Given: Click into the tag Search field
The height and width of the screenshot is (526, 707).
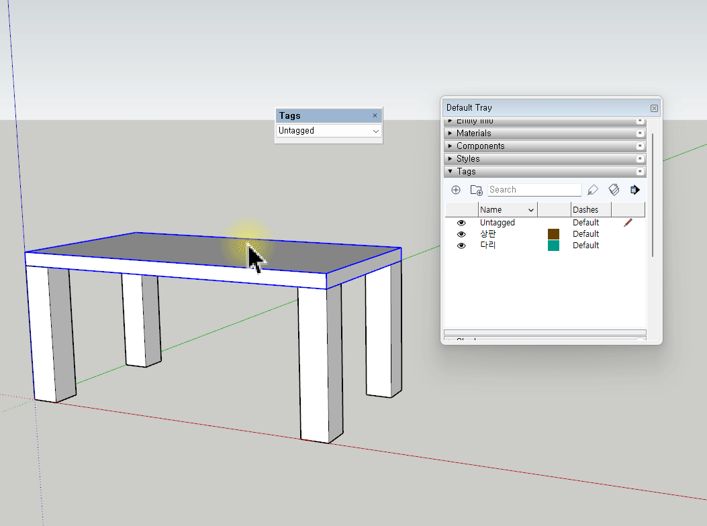Looking at the screenshot, I should click(534, 190).
